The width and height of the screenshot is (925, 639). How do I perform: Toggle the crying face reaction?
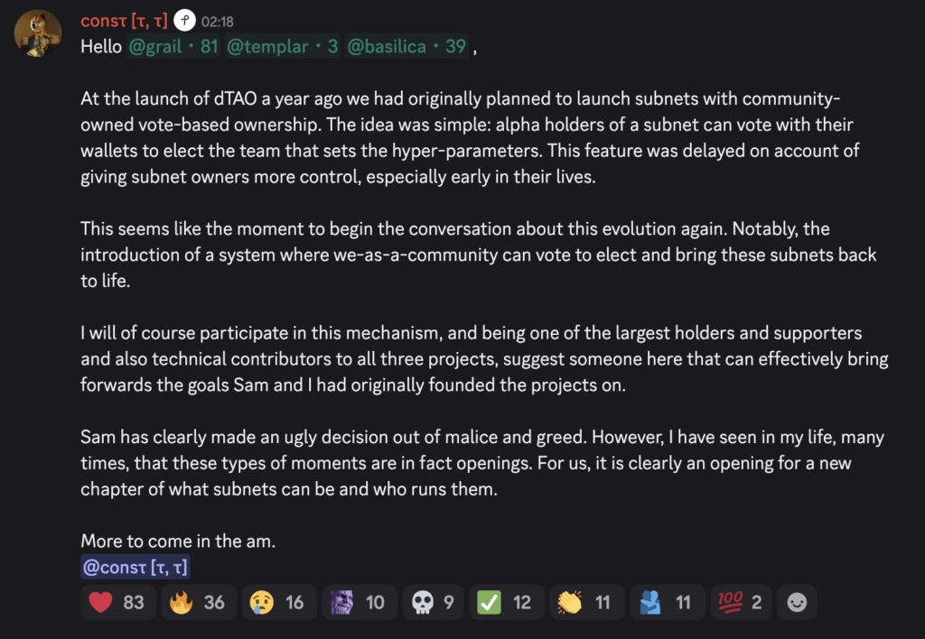click(279, 602)
